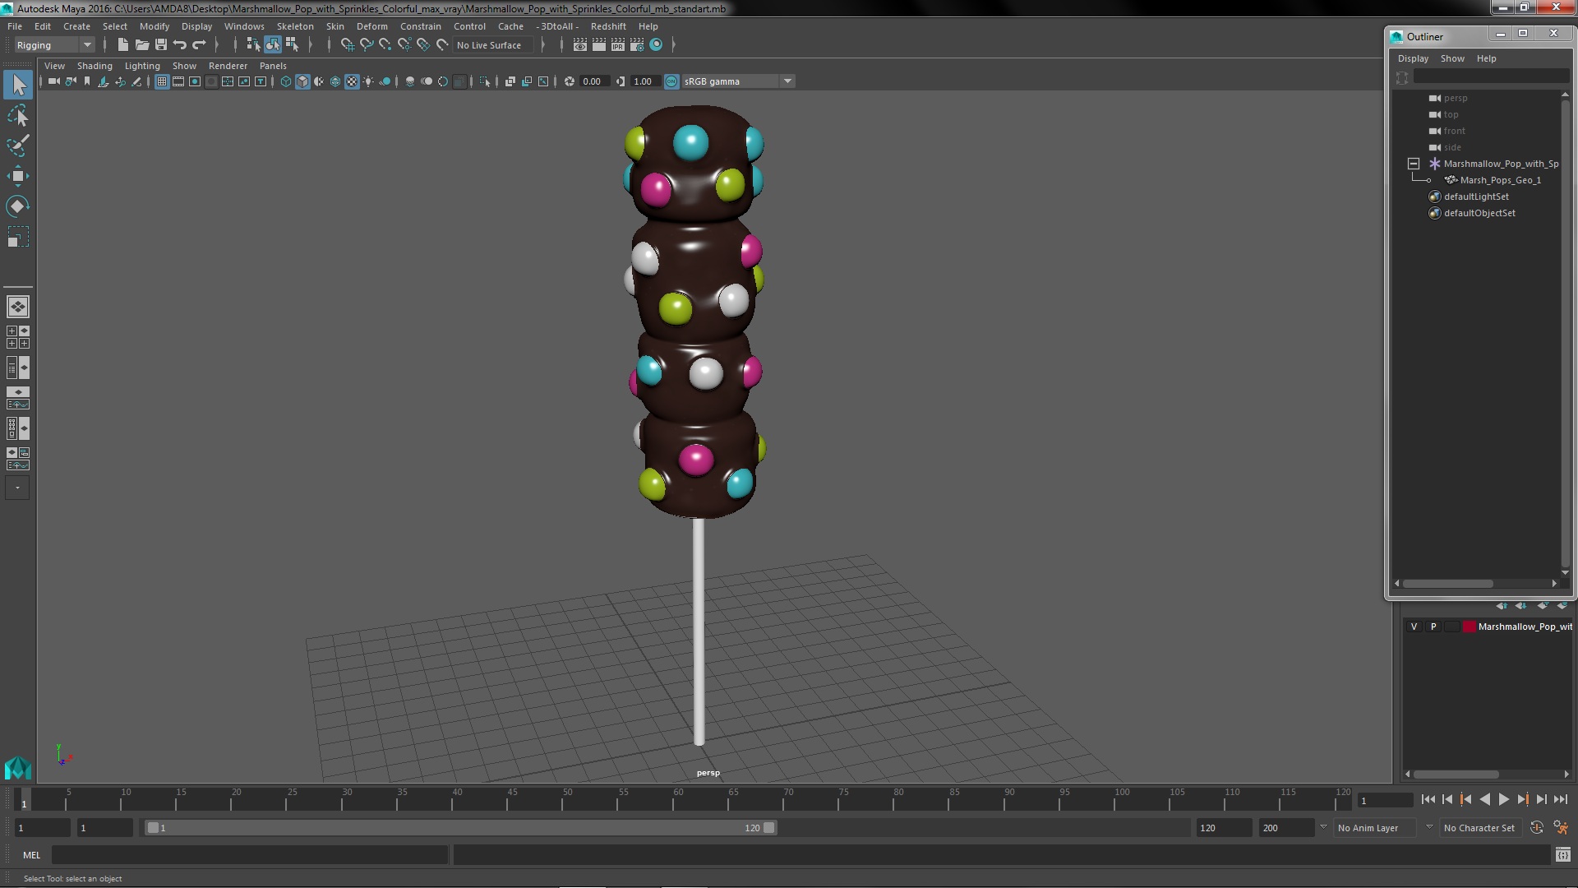Screen dimensions: 1578x888
Task: Open the No Character Set dropdown
Action: point(1479,828)
